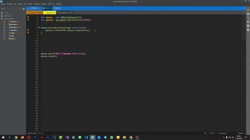Open the notification center icon

246,137
